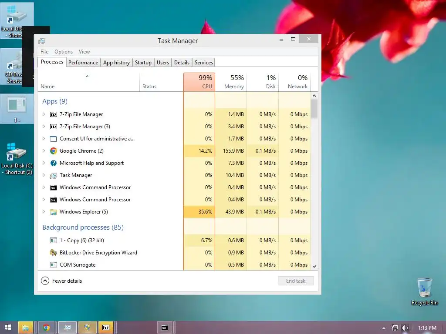
Task: Expand the Microsoft Help and Support row
Action: pyautogui.click(x=44, y=163)
